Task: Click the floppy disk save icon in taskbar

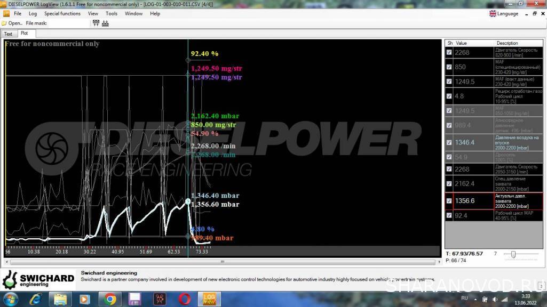Action: click(x=135, y=298)
